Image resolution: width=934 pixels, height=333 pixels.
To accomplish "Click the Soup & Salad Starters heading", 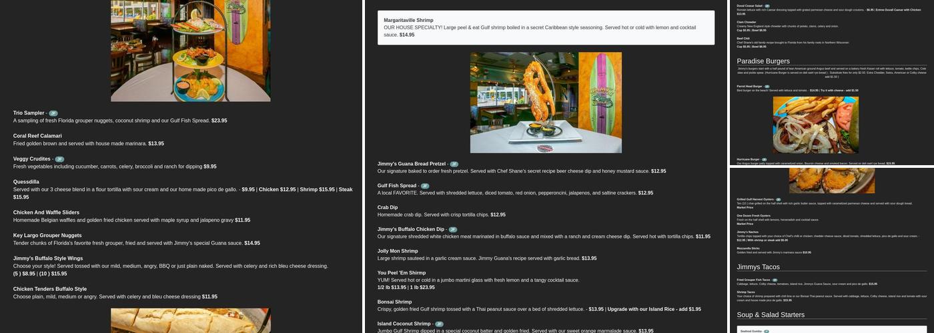I will coord(771,315).
